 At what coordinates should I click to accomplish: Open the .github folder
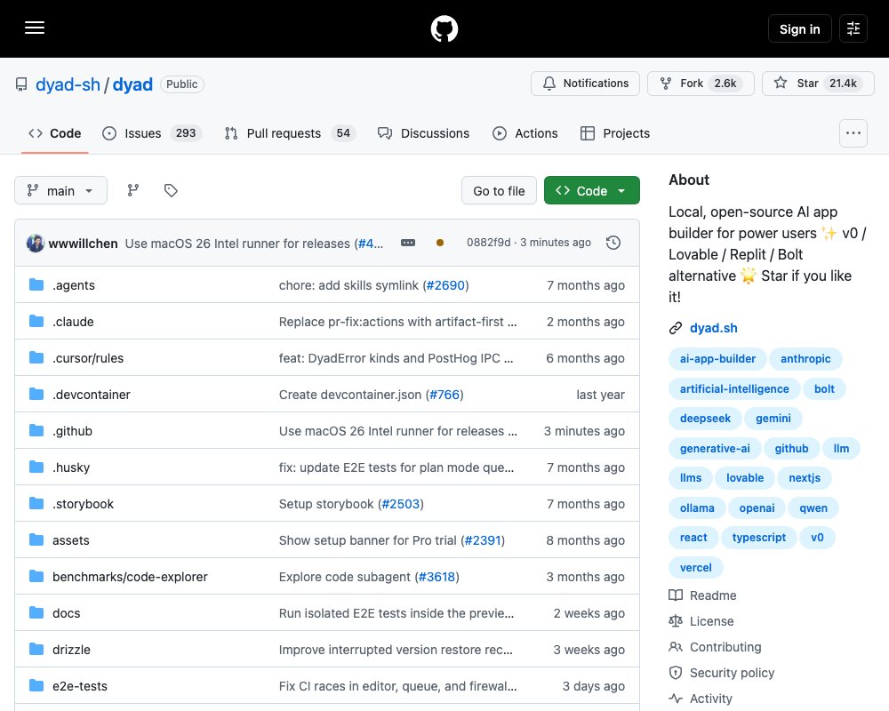(73, 431)
